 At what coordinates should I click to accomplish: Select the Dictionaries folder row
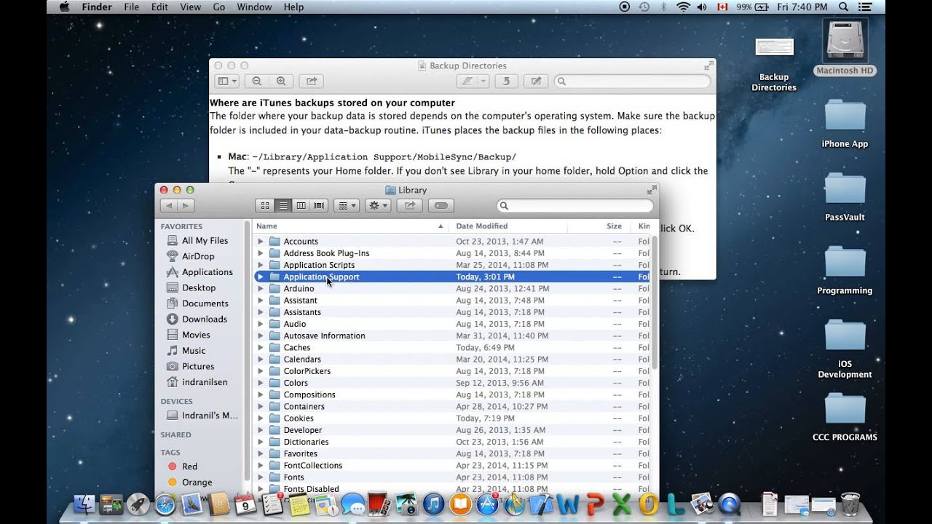(451, 442)
